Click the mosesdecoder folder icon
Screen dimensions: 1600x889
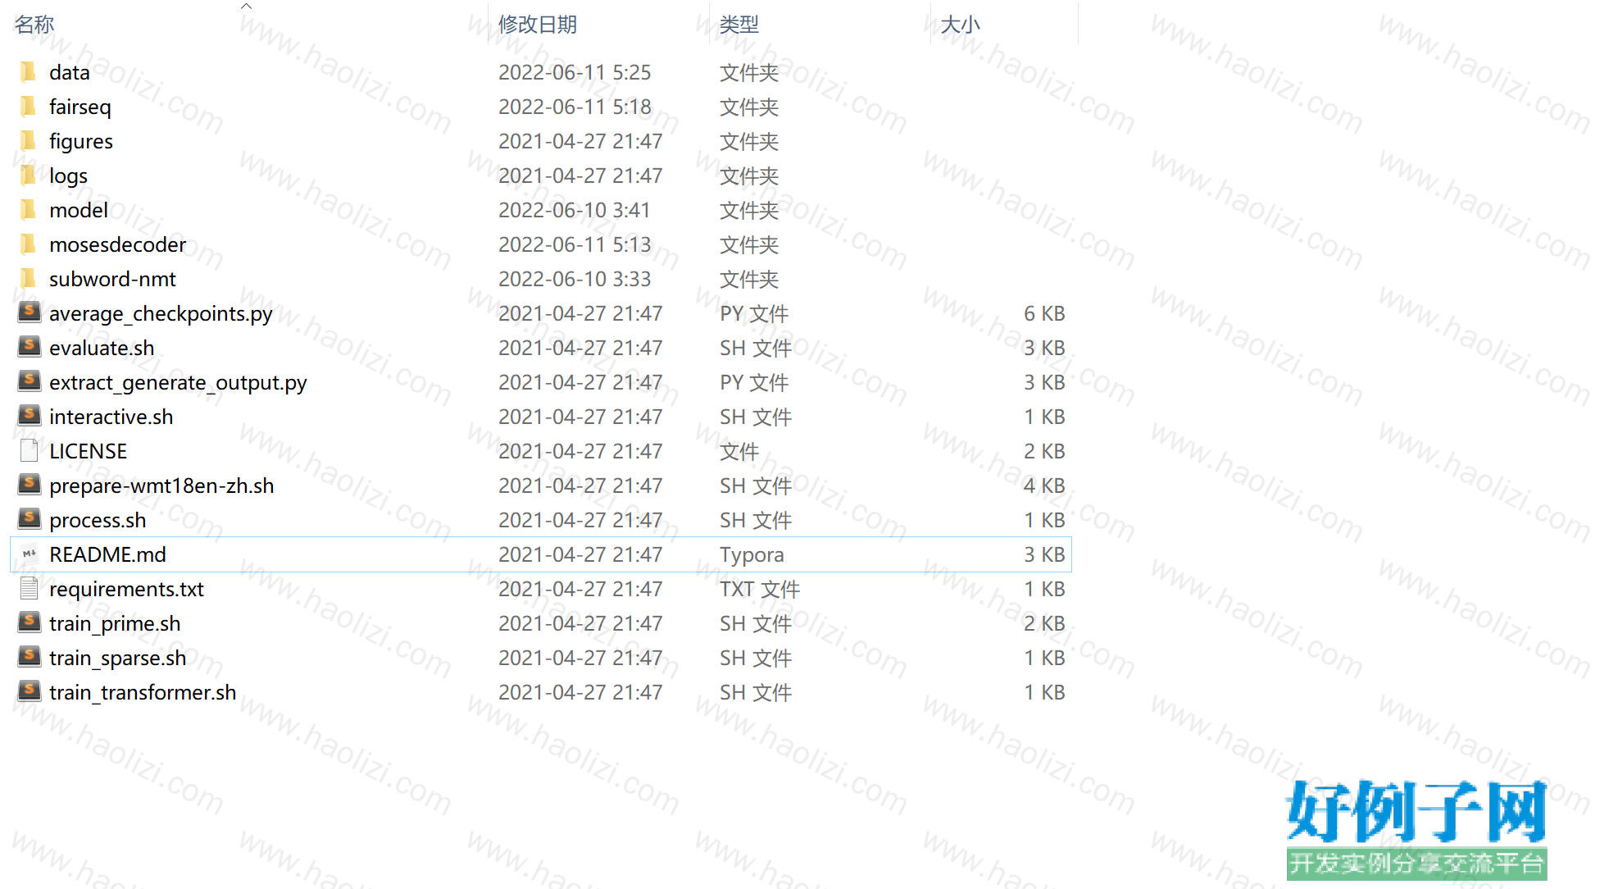point(29,244)
